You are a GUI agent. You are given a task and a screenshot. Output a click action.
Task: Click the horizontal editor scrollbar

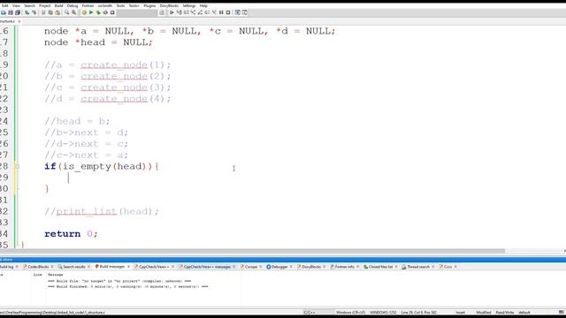click(253, 251)
